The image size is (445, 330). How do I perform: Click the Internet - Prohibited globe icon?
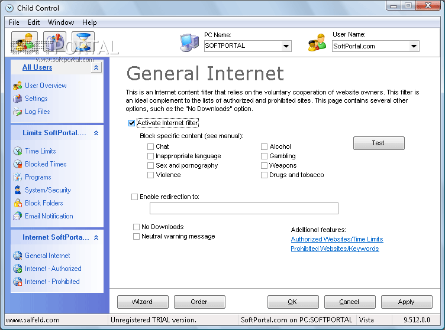[x=17, y=282]
